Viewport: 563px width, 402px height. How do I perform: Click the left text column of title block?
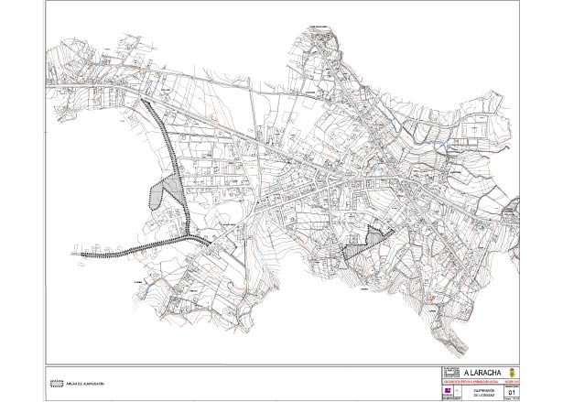tap(449, 373)
